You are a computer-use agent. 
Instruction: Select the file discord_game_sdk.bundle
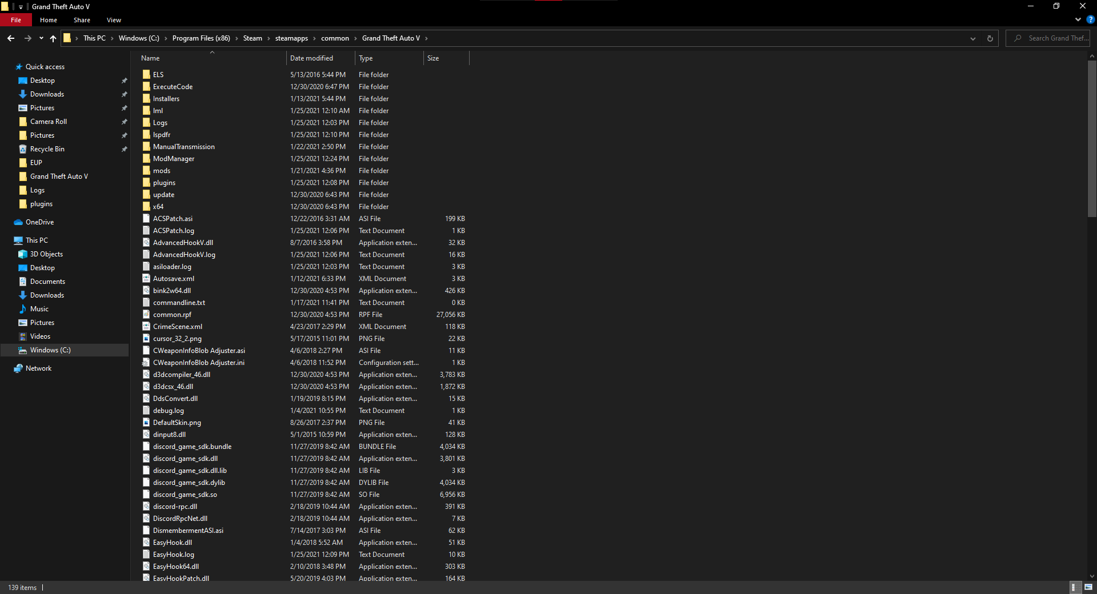[x=192, y=447]
